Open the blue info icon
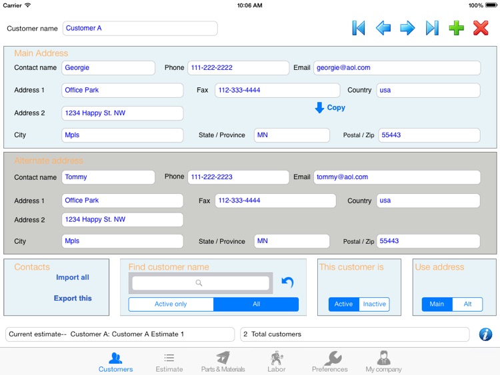The image size is (500, 375). 486,334
